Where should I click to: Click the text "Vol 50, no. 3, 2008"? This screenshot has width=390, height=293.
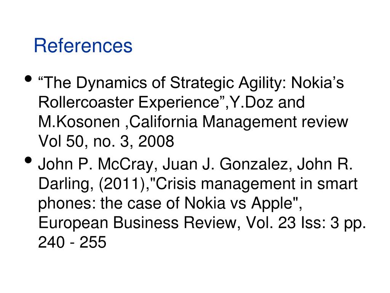pos(106,142)
